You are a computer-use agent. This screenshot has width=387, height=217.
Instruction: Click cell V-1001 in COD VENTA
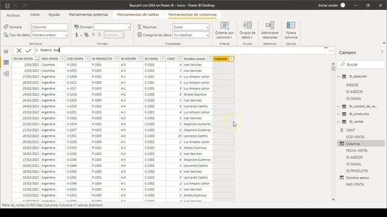[78, 64]
